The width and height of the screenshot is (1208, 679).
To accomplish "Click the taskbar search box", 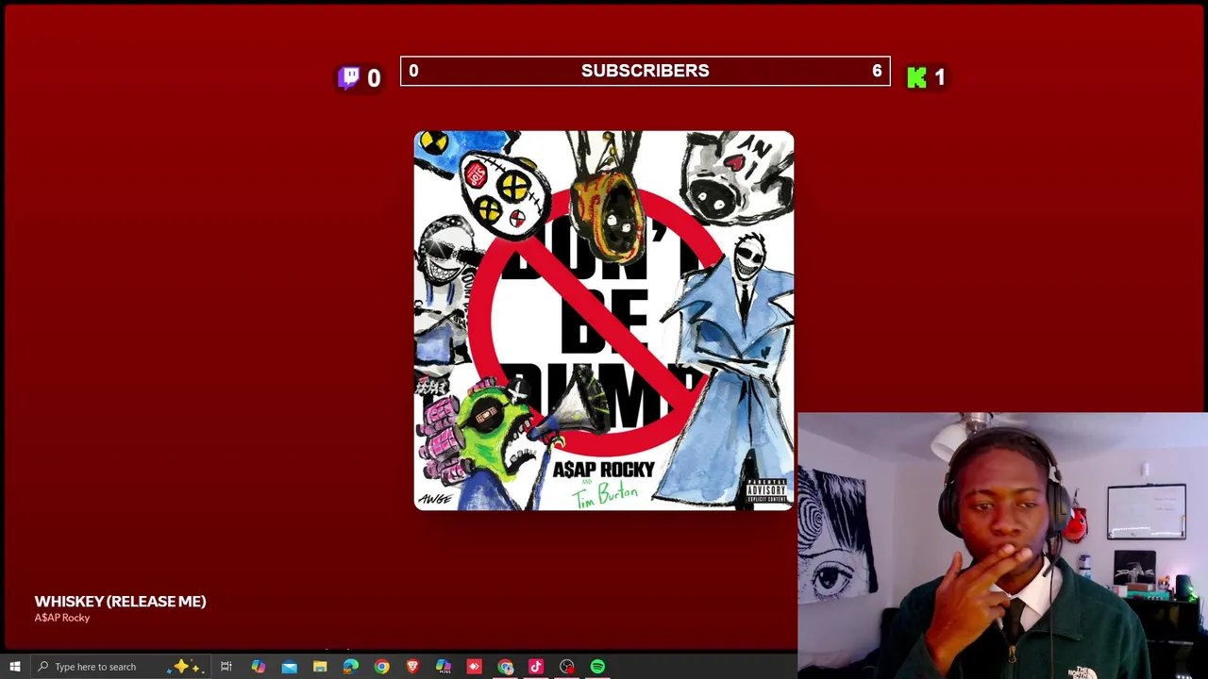I will [123, 667].
